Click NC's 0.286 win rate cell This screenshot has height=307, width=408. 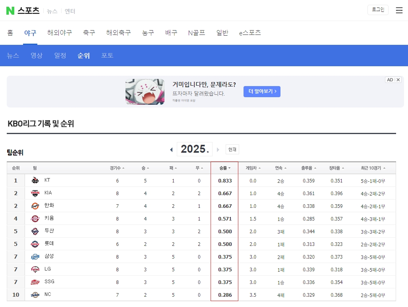225,295
